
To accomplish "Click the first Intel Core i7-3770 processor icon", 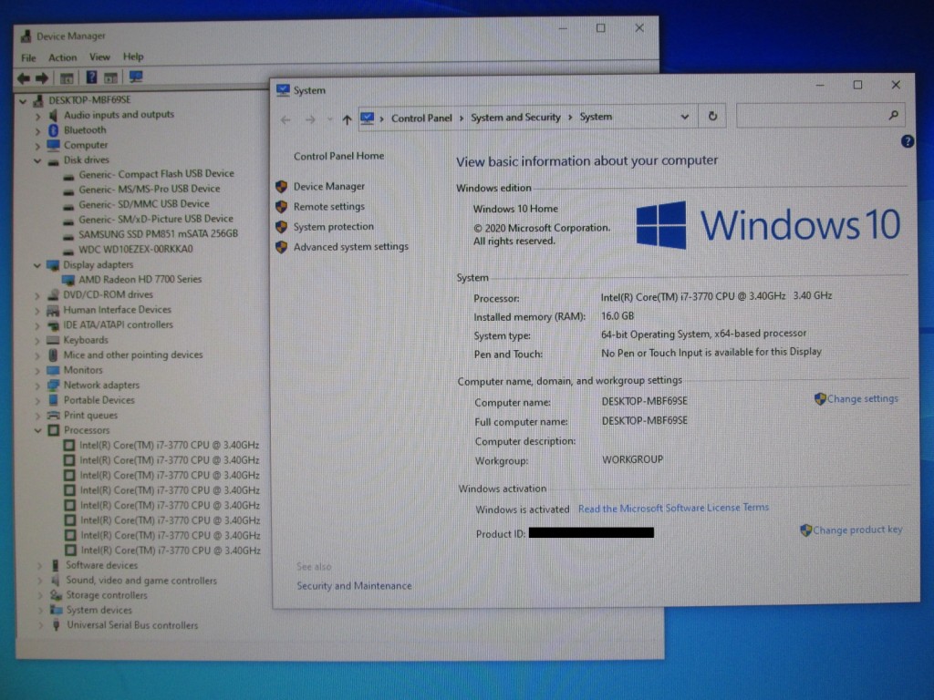I will [69, 445].
